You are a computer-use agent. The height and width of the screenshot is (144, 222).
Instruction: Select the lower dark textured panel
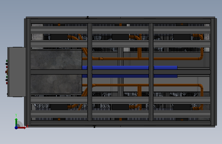[56, 84]
